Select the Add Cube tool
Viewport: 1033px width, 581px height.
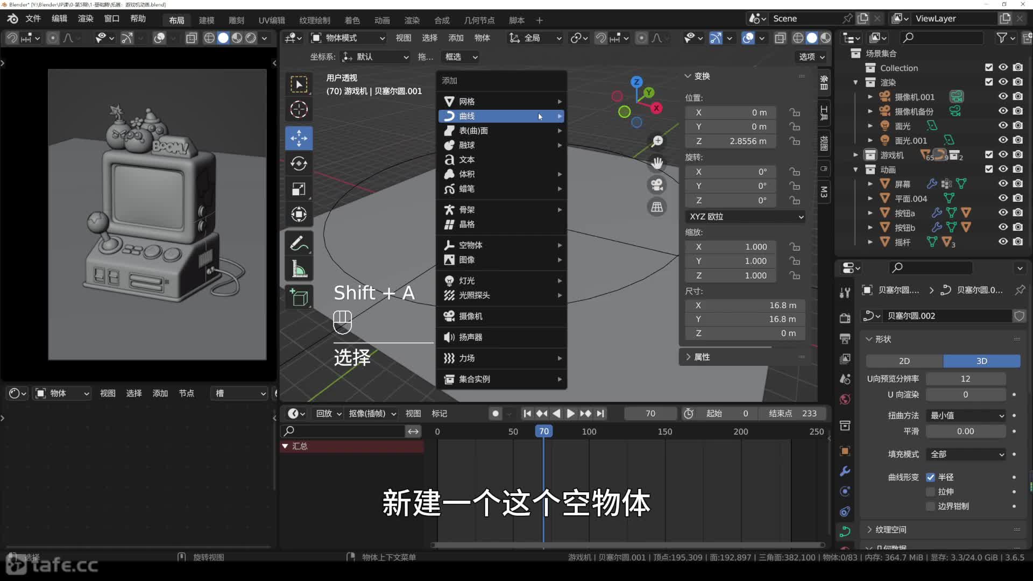pos(299,297)
